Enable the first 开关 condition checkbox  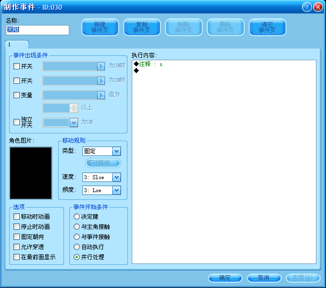(x=16, y=66)
